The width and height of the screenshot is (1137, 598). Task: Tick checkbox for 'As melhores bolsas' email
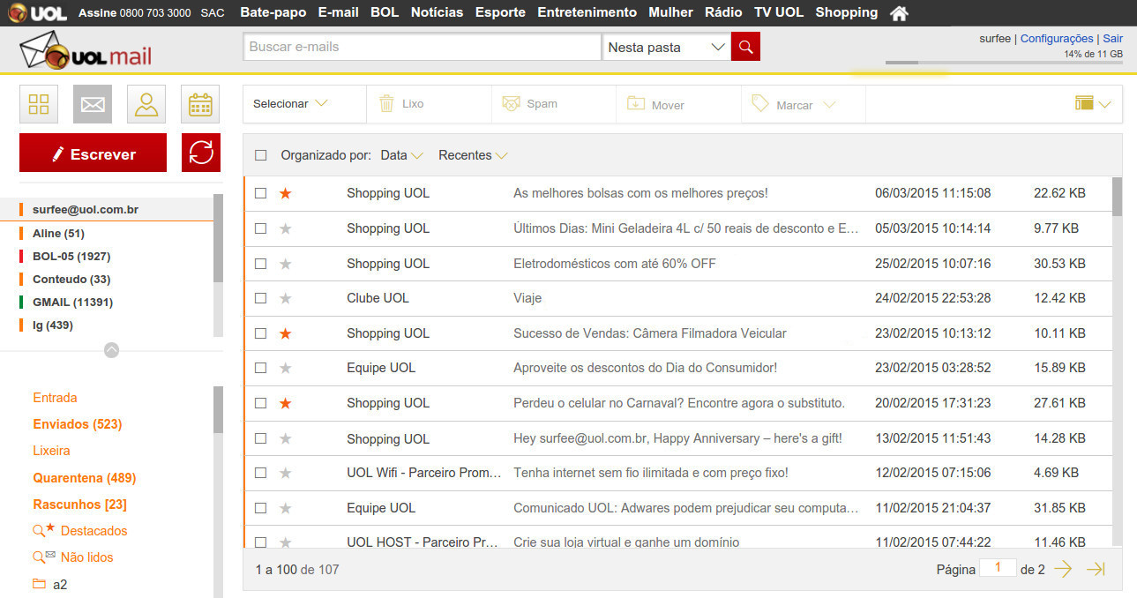click(x=260, y=193)
